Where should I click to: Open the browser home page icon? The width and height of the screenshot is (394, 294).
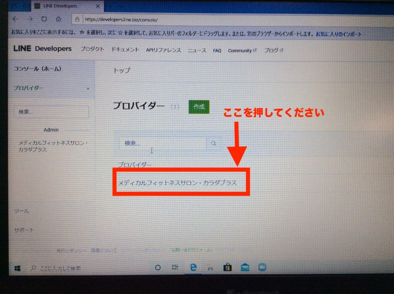click(58, 19)
